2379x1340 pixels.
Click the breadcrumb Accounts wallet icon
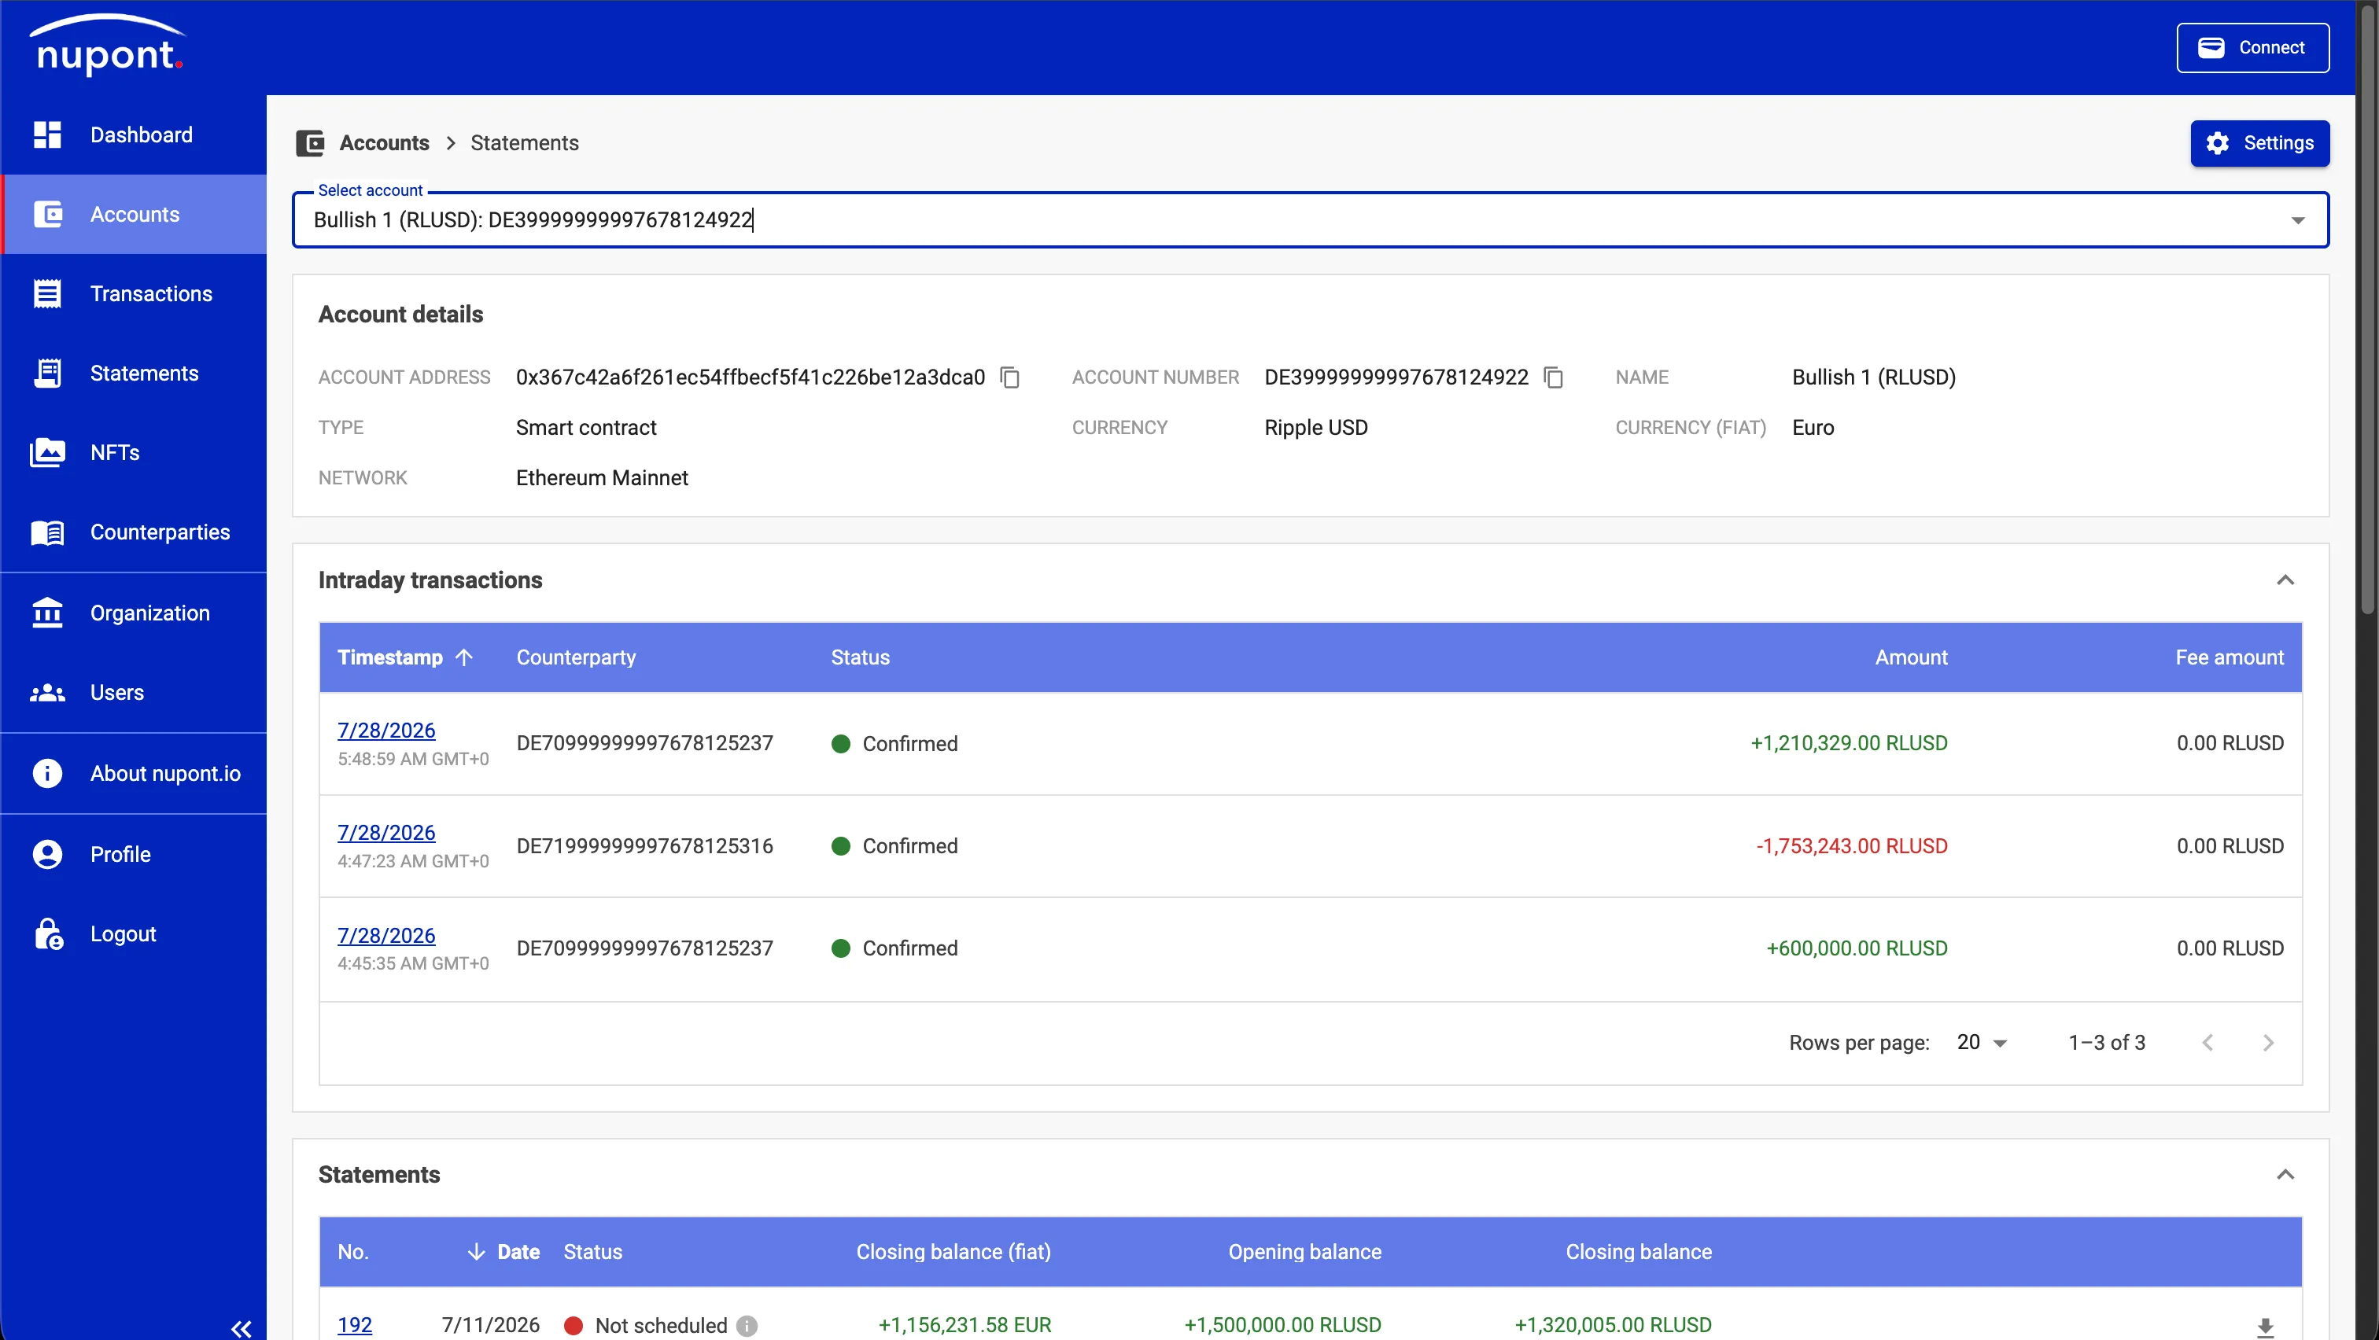coord(310,143)
